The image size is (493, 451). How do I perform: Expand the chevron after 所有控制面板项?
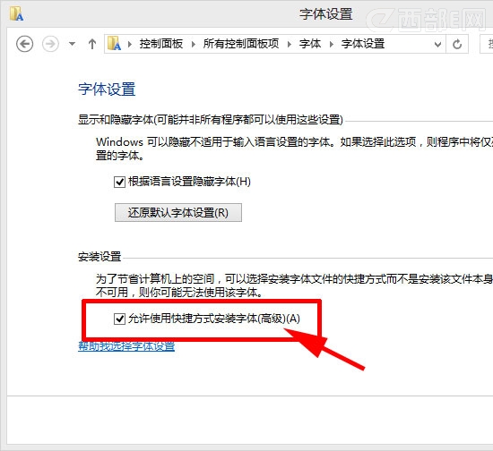point(290,44)
